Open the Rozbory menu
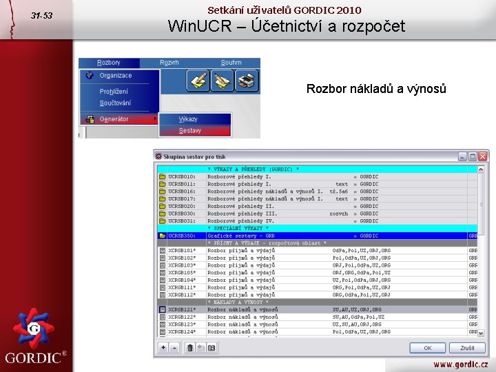 (109, 63)
